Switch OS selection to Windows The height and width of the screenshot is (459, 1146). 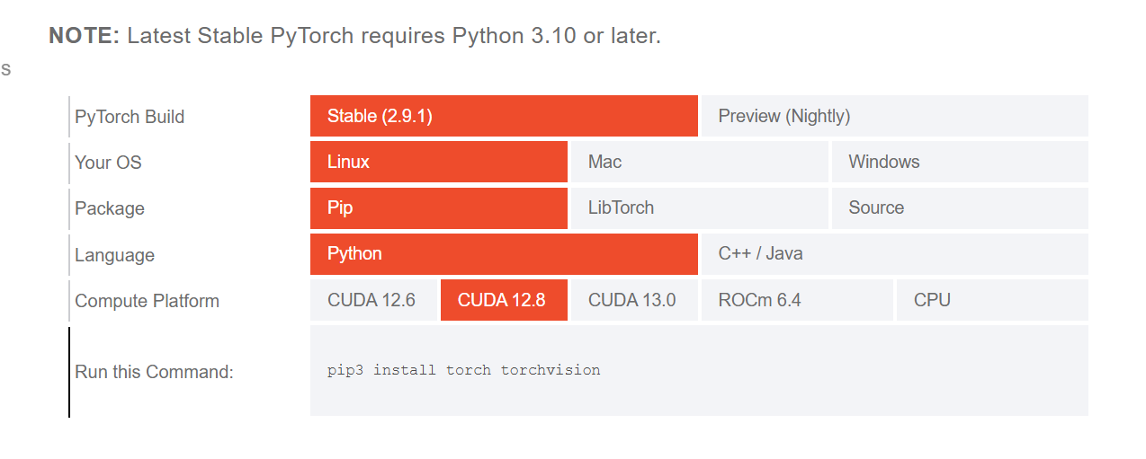point(959,162)
